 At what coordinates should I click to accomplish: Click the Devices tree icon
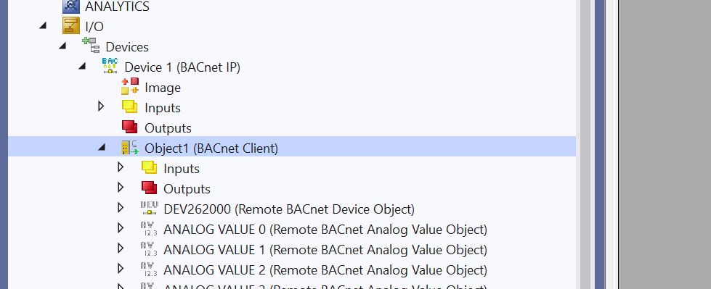91,46
